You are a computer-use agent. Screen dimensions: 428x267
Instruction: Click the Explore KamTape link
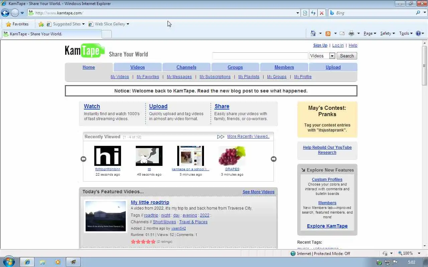pos(327,226)
